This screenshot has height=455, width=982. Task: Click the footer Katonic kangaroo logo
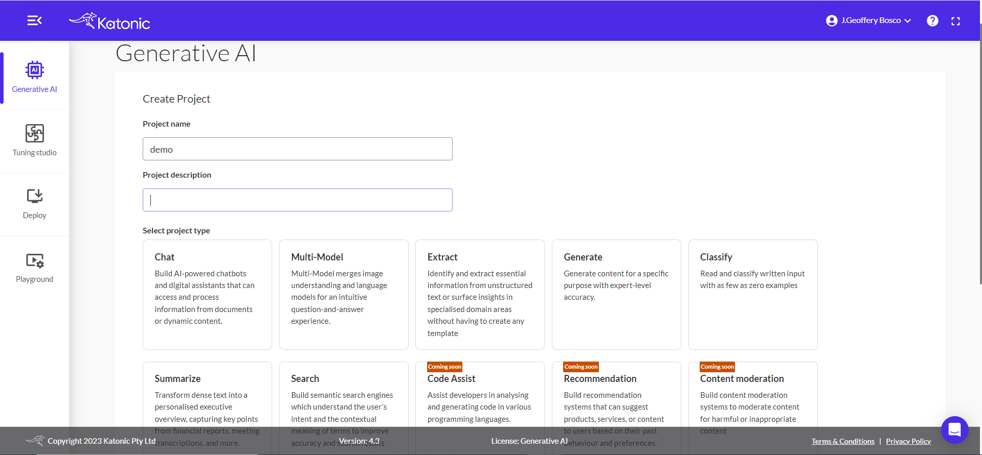tap(35, 440)
